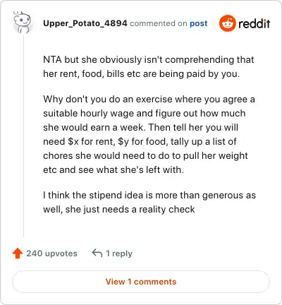The width and height of the screenshot is (282, 305).
Task: Open the "1 reply" label
Action: pos(119,253)
